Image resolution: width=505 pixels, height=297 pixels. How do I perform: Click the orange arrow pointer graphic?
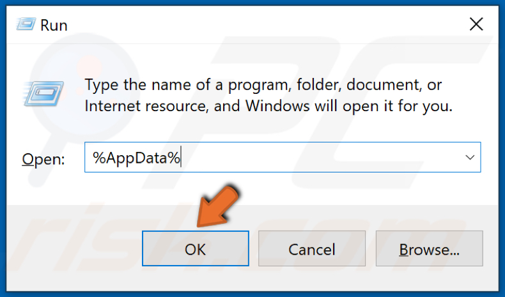(218, 206)
